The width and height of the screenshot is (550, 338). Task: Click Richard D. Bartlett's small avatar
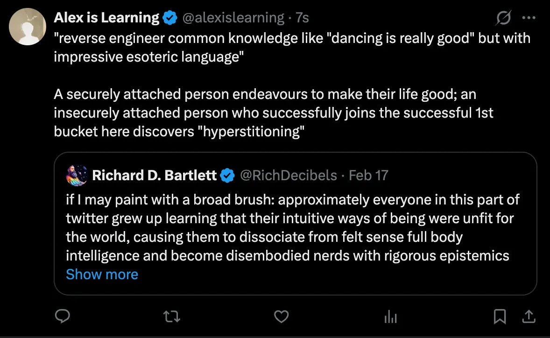(77, 175)
